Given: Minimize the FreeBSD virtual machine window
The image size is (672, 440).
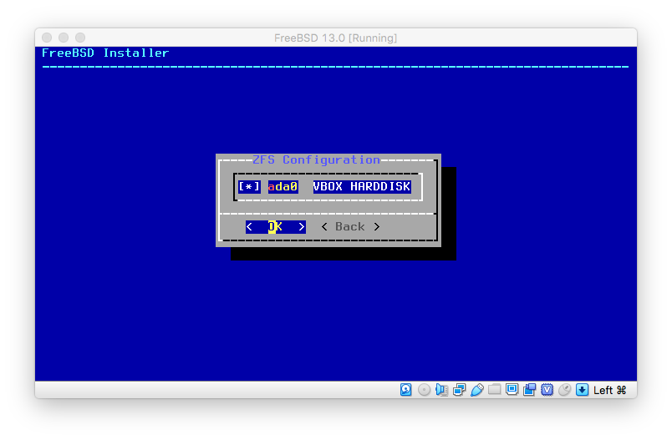Looking at the screenshot, I should click(64, 38).
